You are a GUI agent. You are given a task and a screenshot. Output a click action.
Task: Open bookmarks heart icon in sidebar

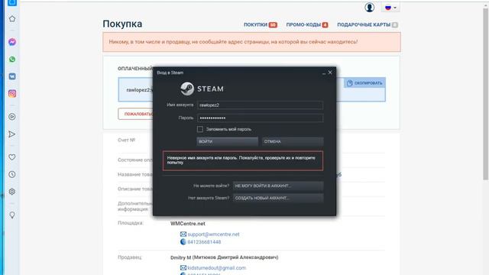12,157
